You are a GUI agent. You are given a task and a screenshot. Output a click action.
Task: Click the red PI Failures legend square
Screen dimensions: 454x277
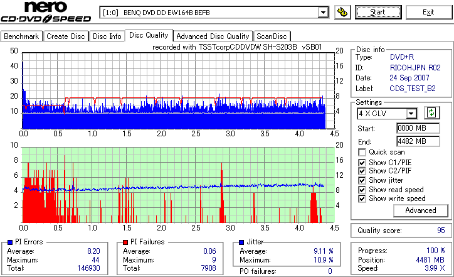[x=125, y=242]
